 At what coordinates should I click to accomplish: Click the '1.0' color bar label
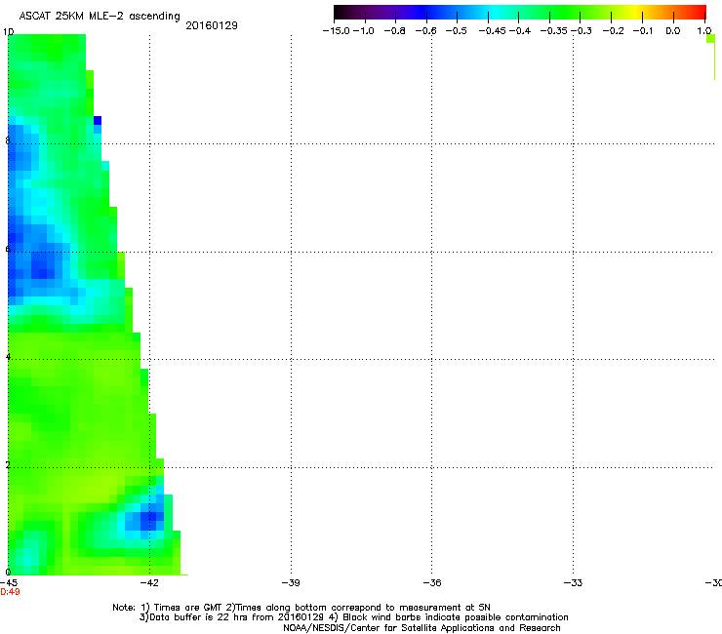click(704, 31)
